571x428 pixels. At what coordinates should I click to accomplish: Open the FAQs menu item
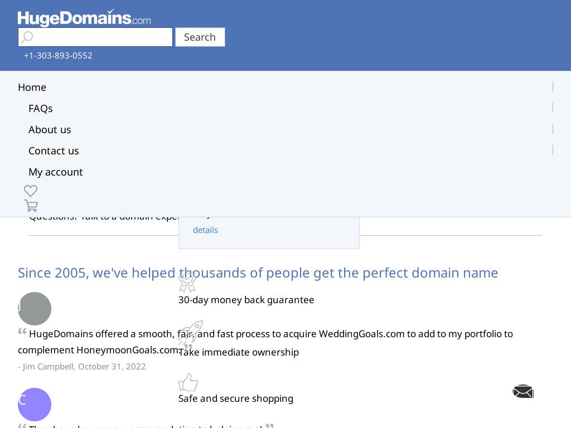[x=41, y=109]
